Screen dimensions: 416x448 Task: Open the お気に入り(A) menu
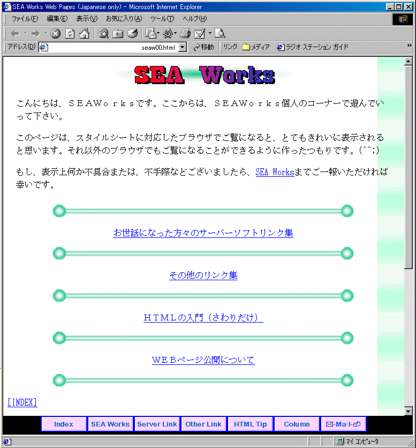point(124,19)
